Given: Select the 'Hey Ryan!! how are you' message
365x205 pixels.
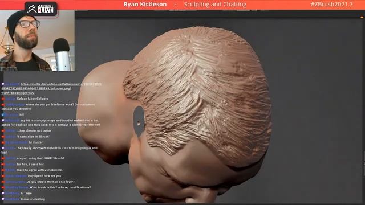Looking at the screenshot, I should click(x=44, y=176).
